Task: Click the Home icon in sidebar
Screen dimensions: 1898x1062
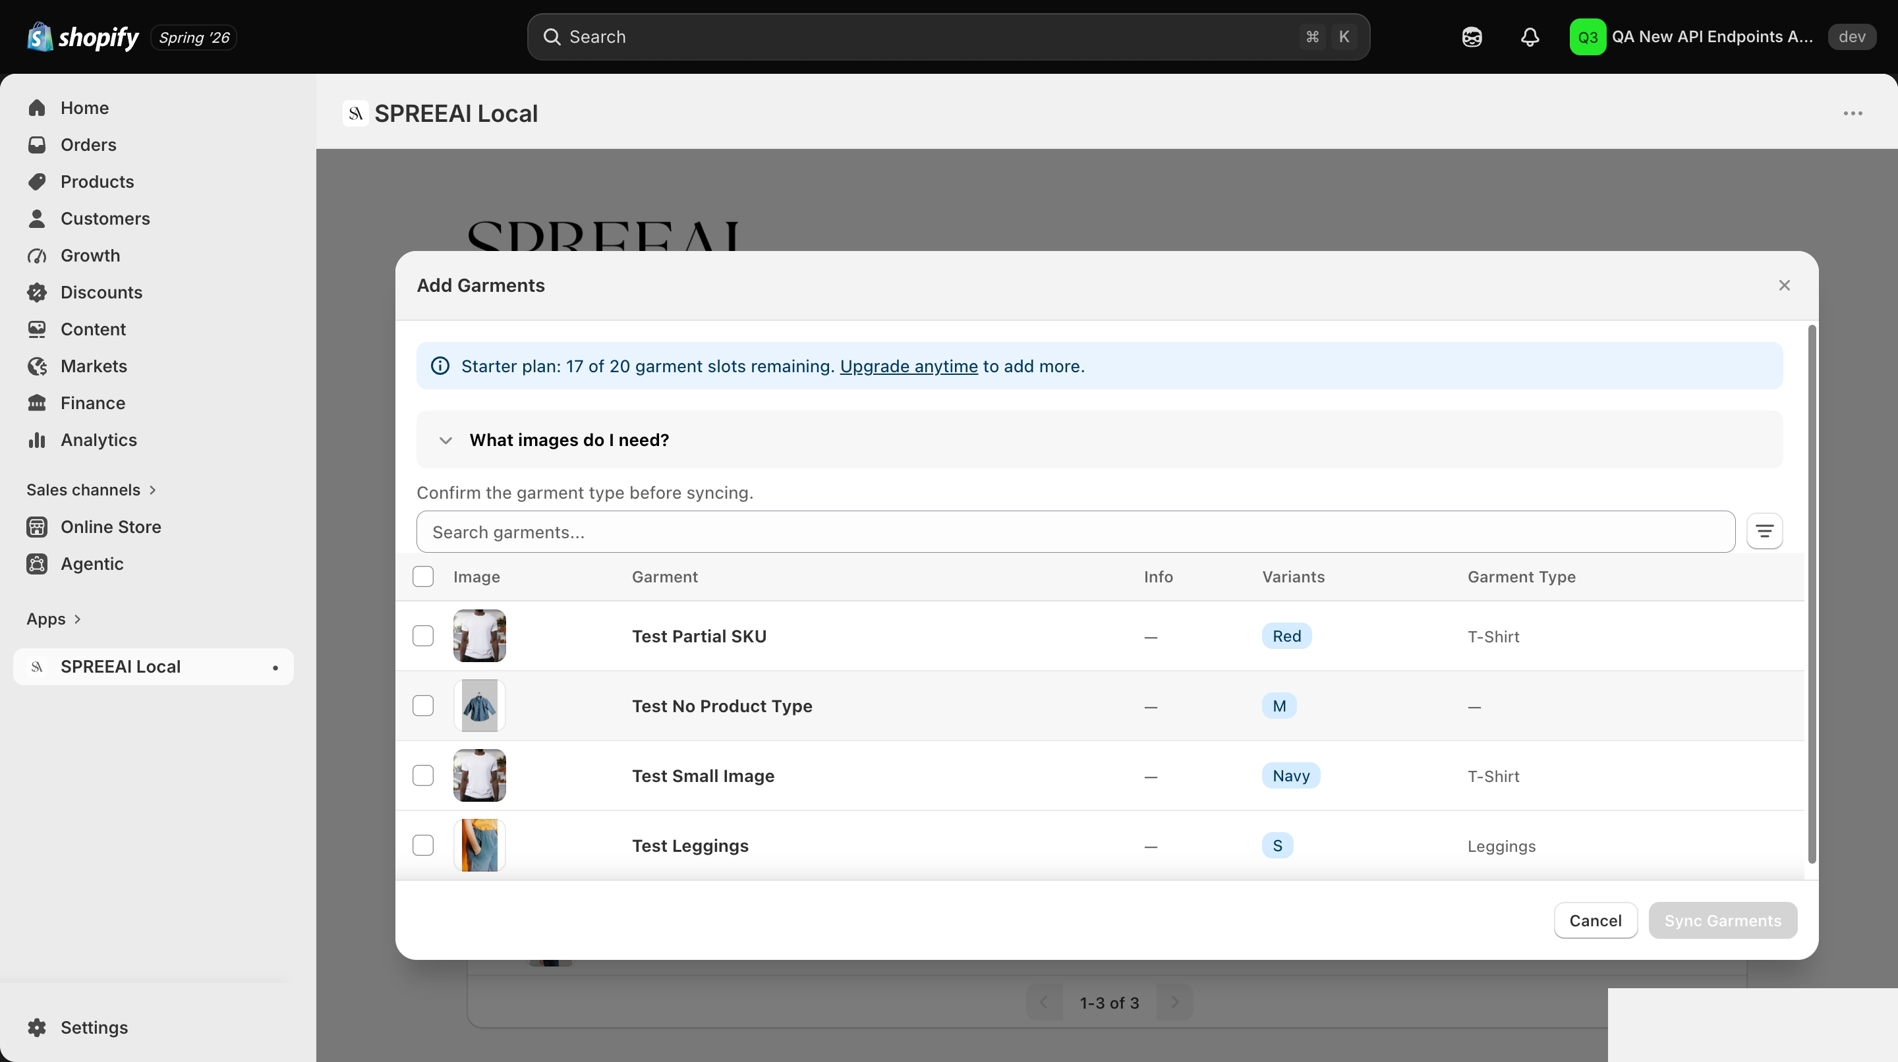Action: click(37, 108)
